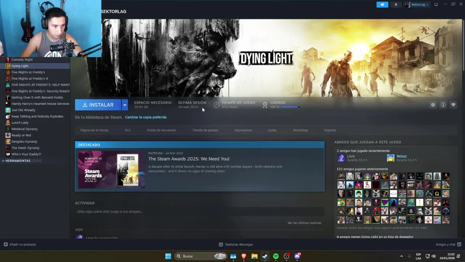
Task: Open Punto de encuentro tab
Action: tap(162, 130)
